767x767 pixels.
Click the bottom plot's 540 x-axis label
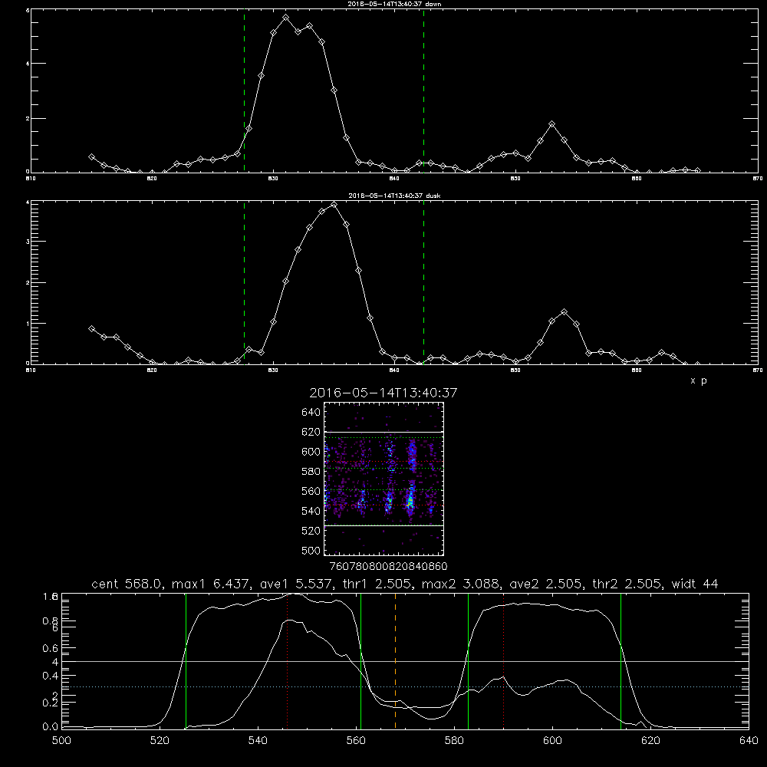258,741
